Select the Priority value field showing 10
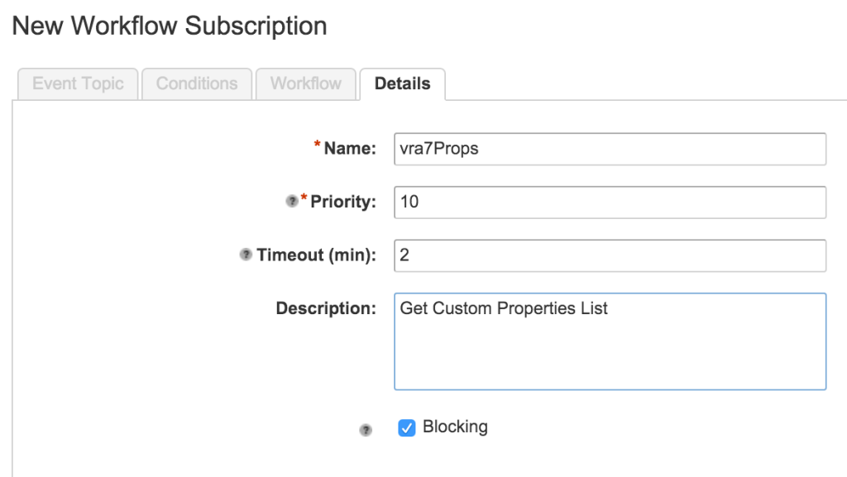The height and width of the screenshot is (477, 847). tap(610, 202)
